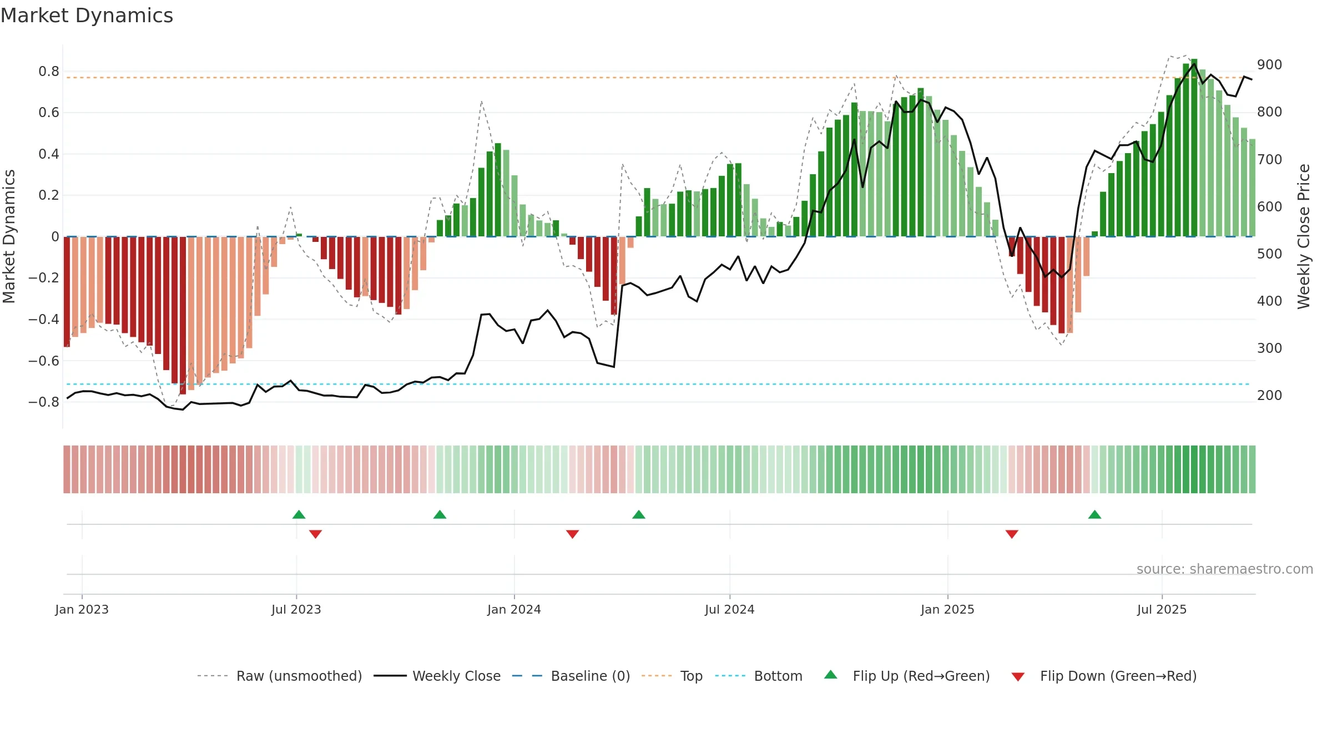Click the flip-up marker near Jul 2023

click(299, 514)
